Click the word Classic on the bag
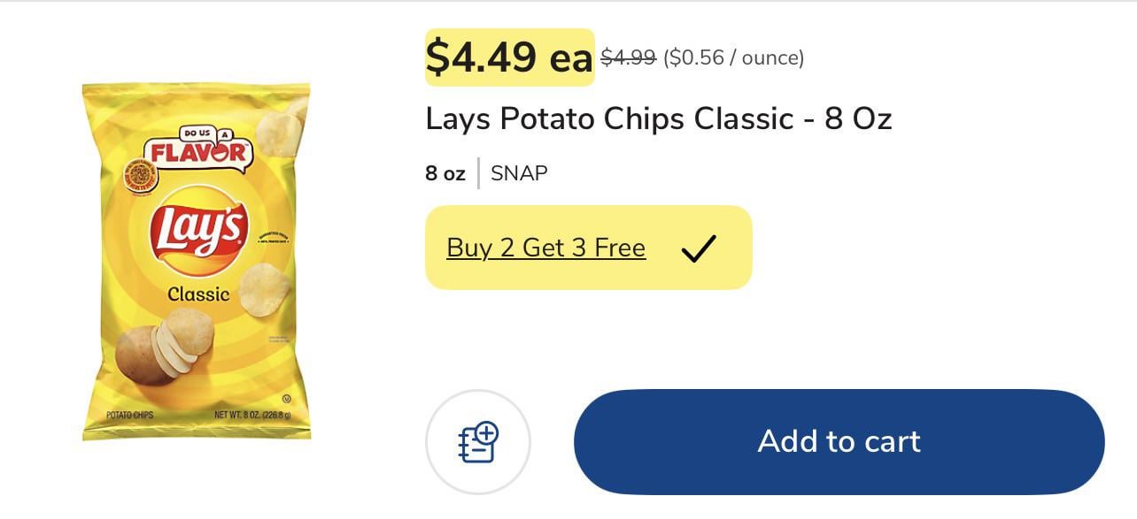The height and width of the screenshot is (519, 1137). point(198,294)
